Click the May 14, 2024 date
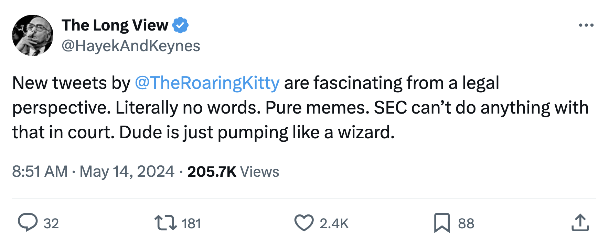The image size is (609, 245). (127, 172)
